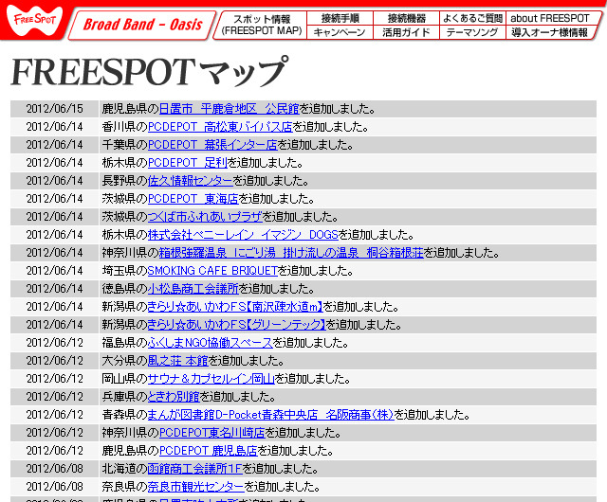
Task: Click the date next to 奈良市観光センター
Action: 55,487
